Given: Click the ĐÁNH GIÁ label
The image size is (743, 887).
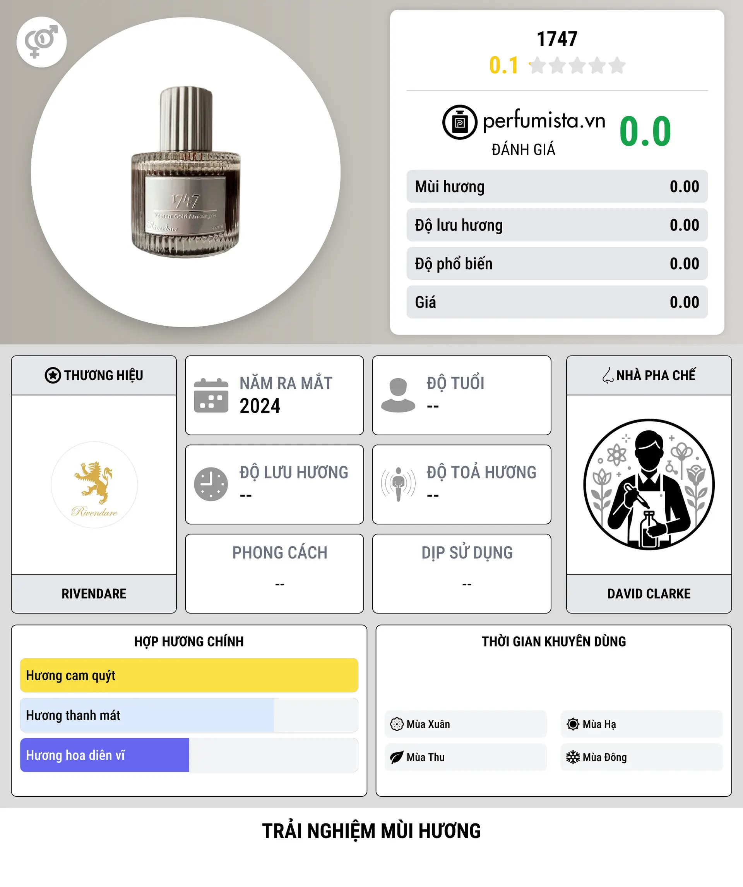Looking at the screenshot, I should (523, 150).
